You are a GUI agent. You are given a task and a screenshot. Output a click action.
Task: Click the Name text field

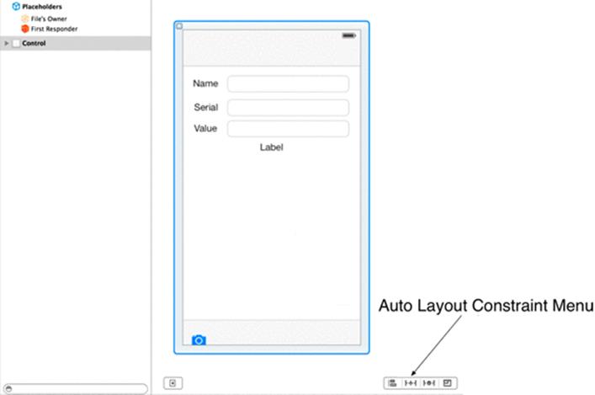pos(288,83)
